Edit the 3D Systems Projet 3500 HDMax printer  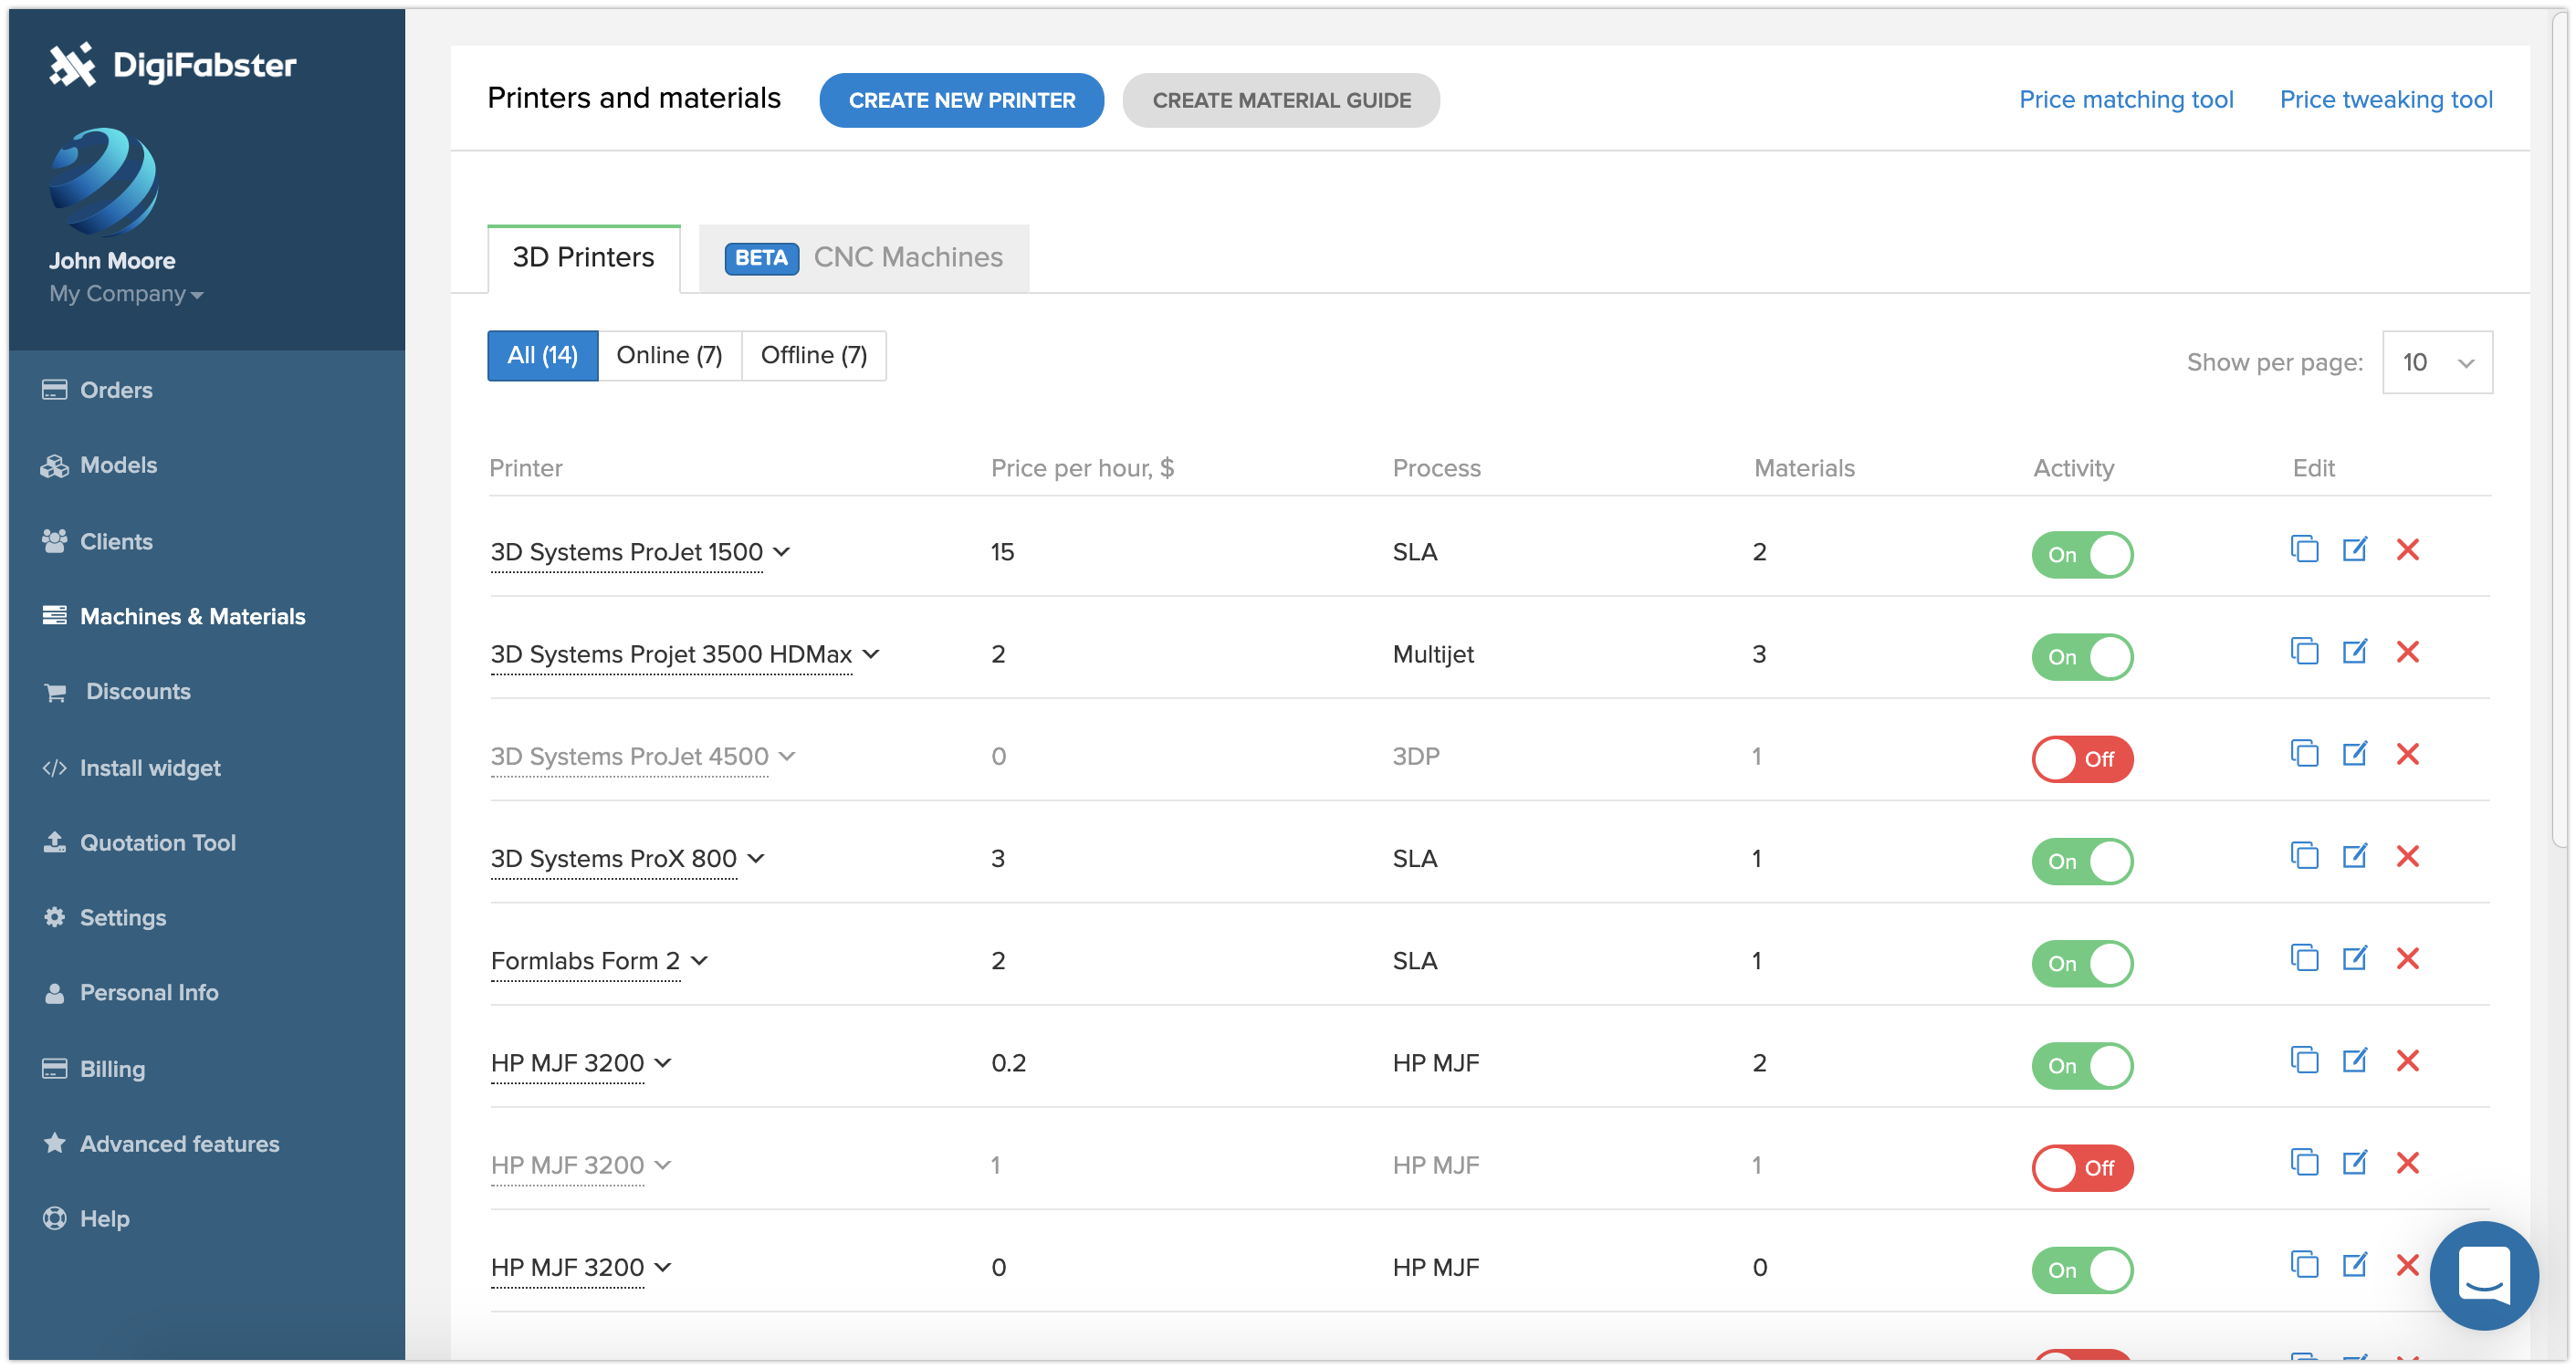2355,652
